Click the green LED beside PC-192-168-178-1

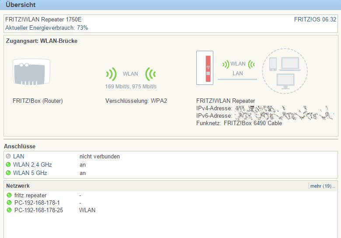[9, 203]
